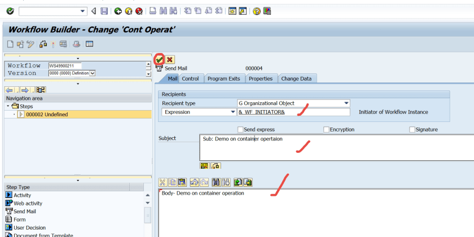The image size is (474, 237).
Task: Tick the Encryption checkbox
Action: tap(327, 129)
